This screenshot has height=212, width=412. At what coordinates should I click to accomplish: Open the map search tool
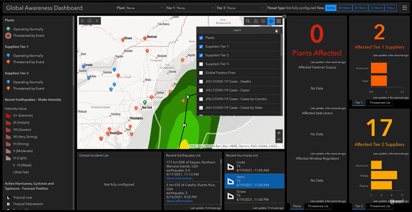pos(248,21)
